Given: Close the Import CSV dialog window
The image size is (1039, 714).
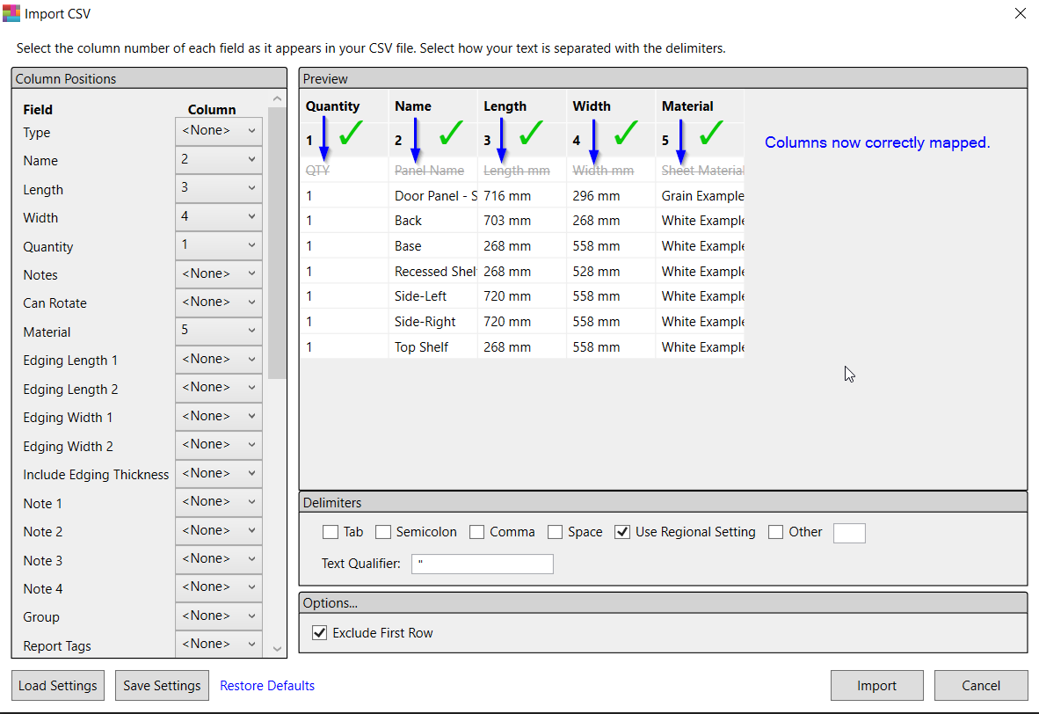Looking at the screenshot, I should click(x=1020, y=13).
